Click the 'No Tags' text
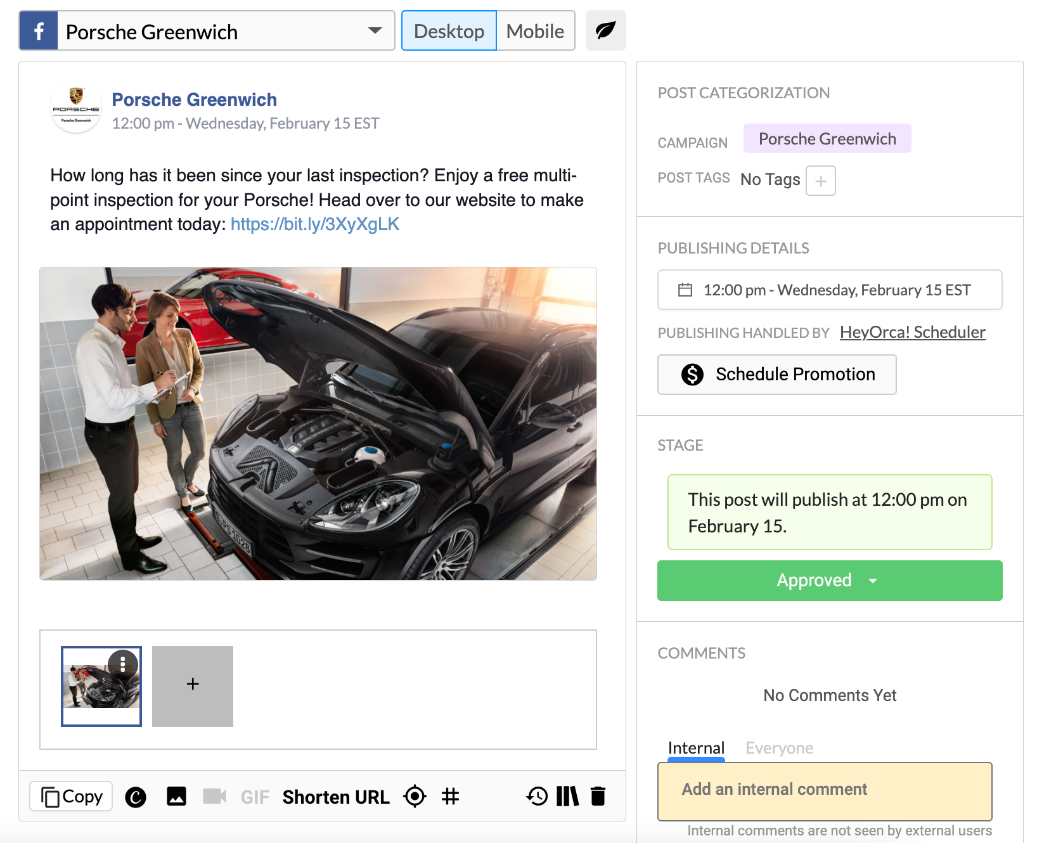 (x=770, y=180)
